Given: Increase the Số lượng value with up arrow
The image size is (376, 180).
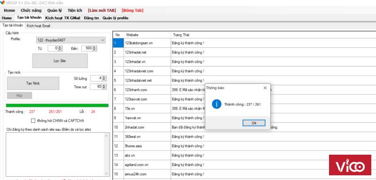Looking at the screenshot, I should tap(104, 77).
